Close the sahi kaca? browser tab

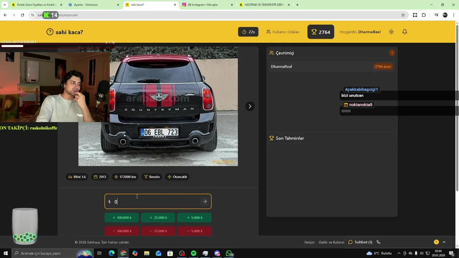[x=175, y=5]
